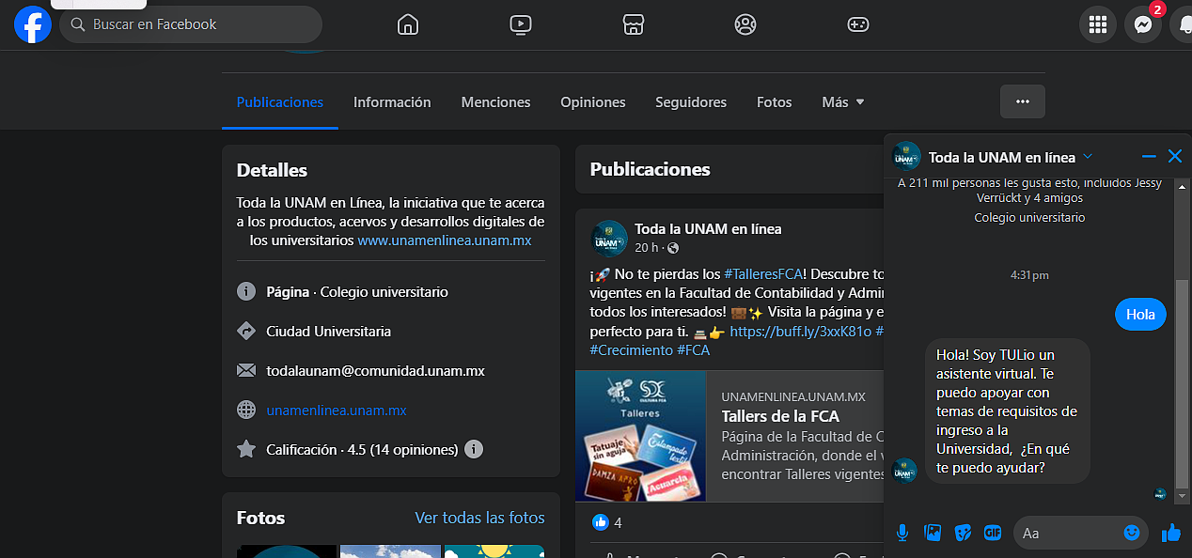The width and height of the screenshot is (1192, 558).
Task: Open Messenger with 2 notifications
Action: (x=1143, y=25)
